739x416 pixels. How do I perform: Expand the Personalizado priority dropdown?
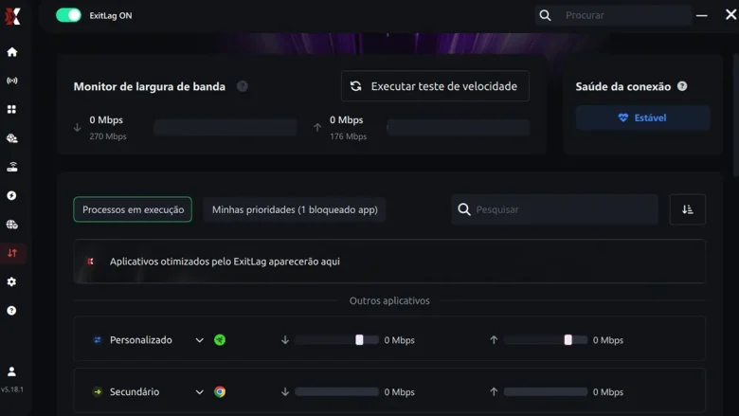[x=199, y=340]
